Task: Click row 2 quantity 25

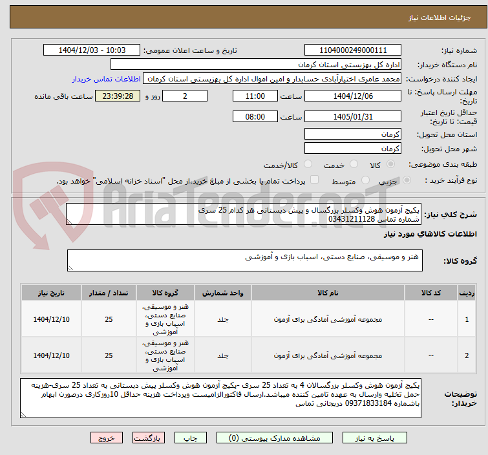Action: pos(109,355)
